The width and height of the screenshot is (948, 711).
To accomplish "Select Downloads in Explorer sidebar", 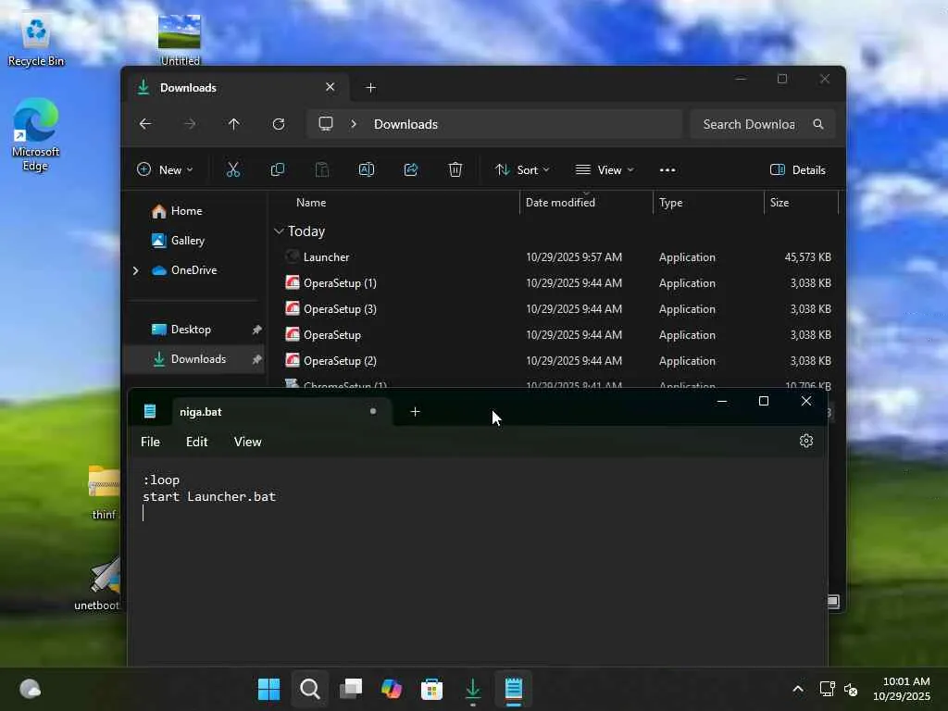I will 194,359.
